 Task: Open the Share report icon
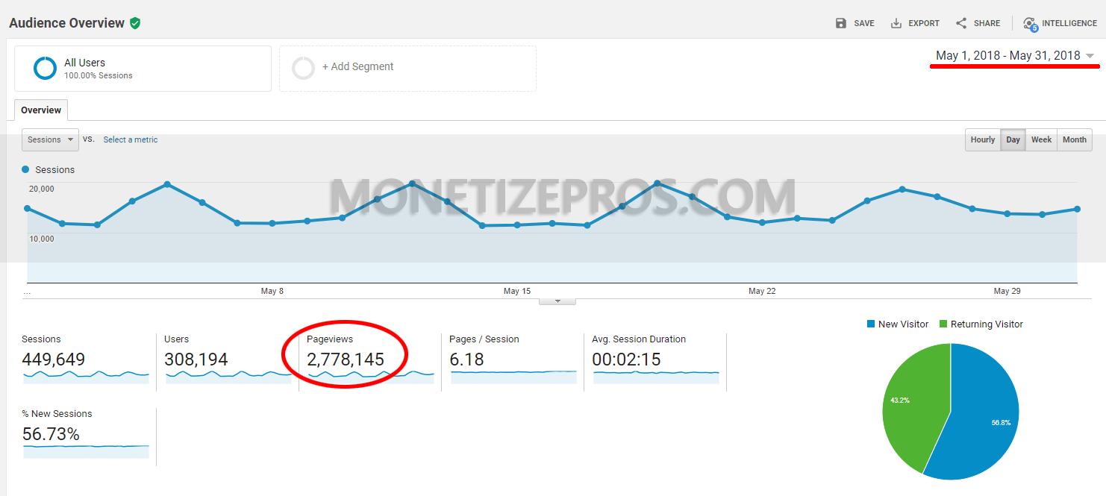(x=960, y=22)
